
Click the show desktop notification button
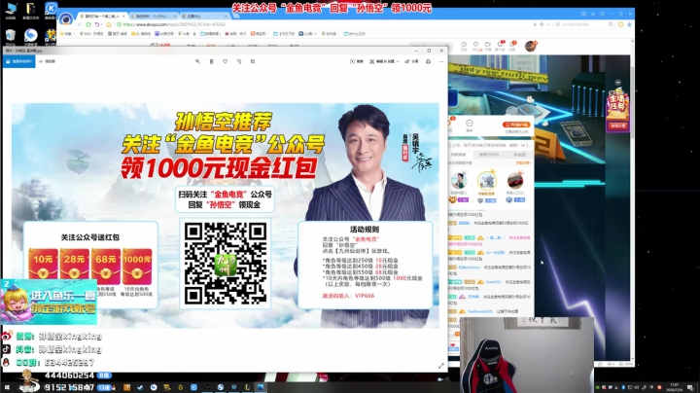690,387
